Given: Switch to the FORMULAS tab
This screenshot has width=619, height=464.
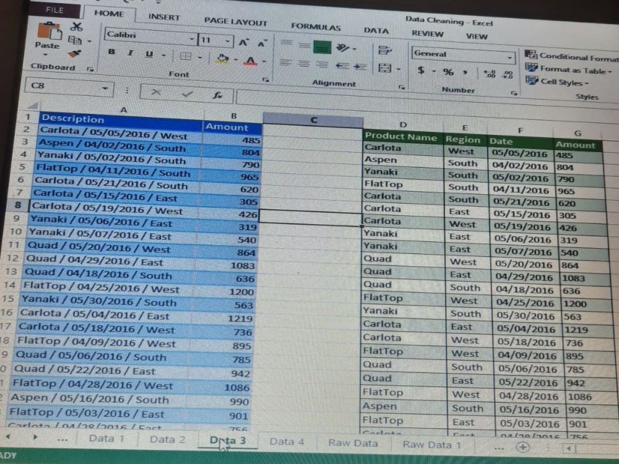Looking at the screenshot, I should (x=316, y=27).
